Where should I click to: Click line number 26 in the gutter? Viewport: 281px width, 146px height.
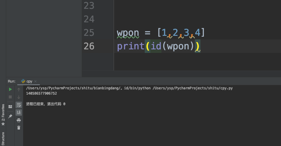89,46
